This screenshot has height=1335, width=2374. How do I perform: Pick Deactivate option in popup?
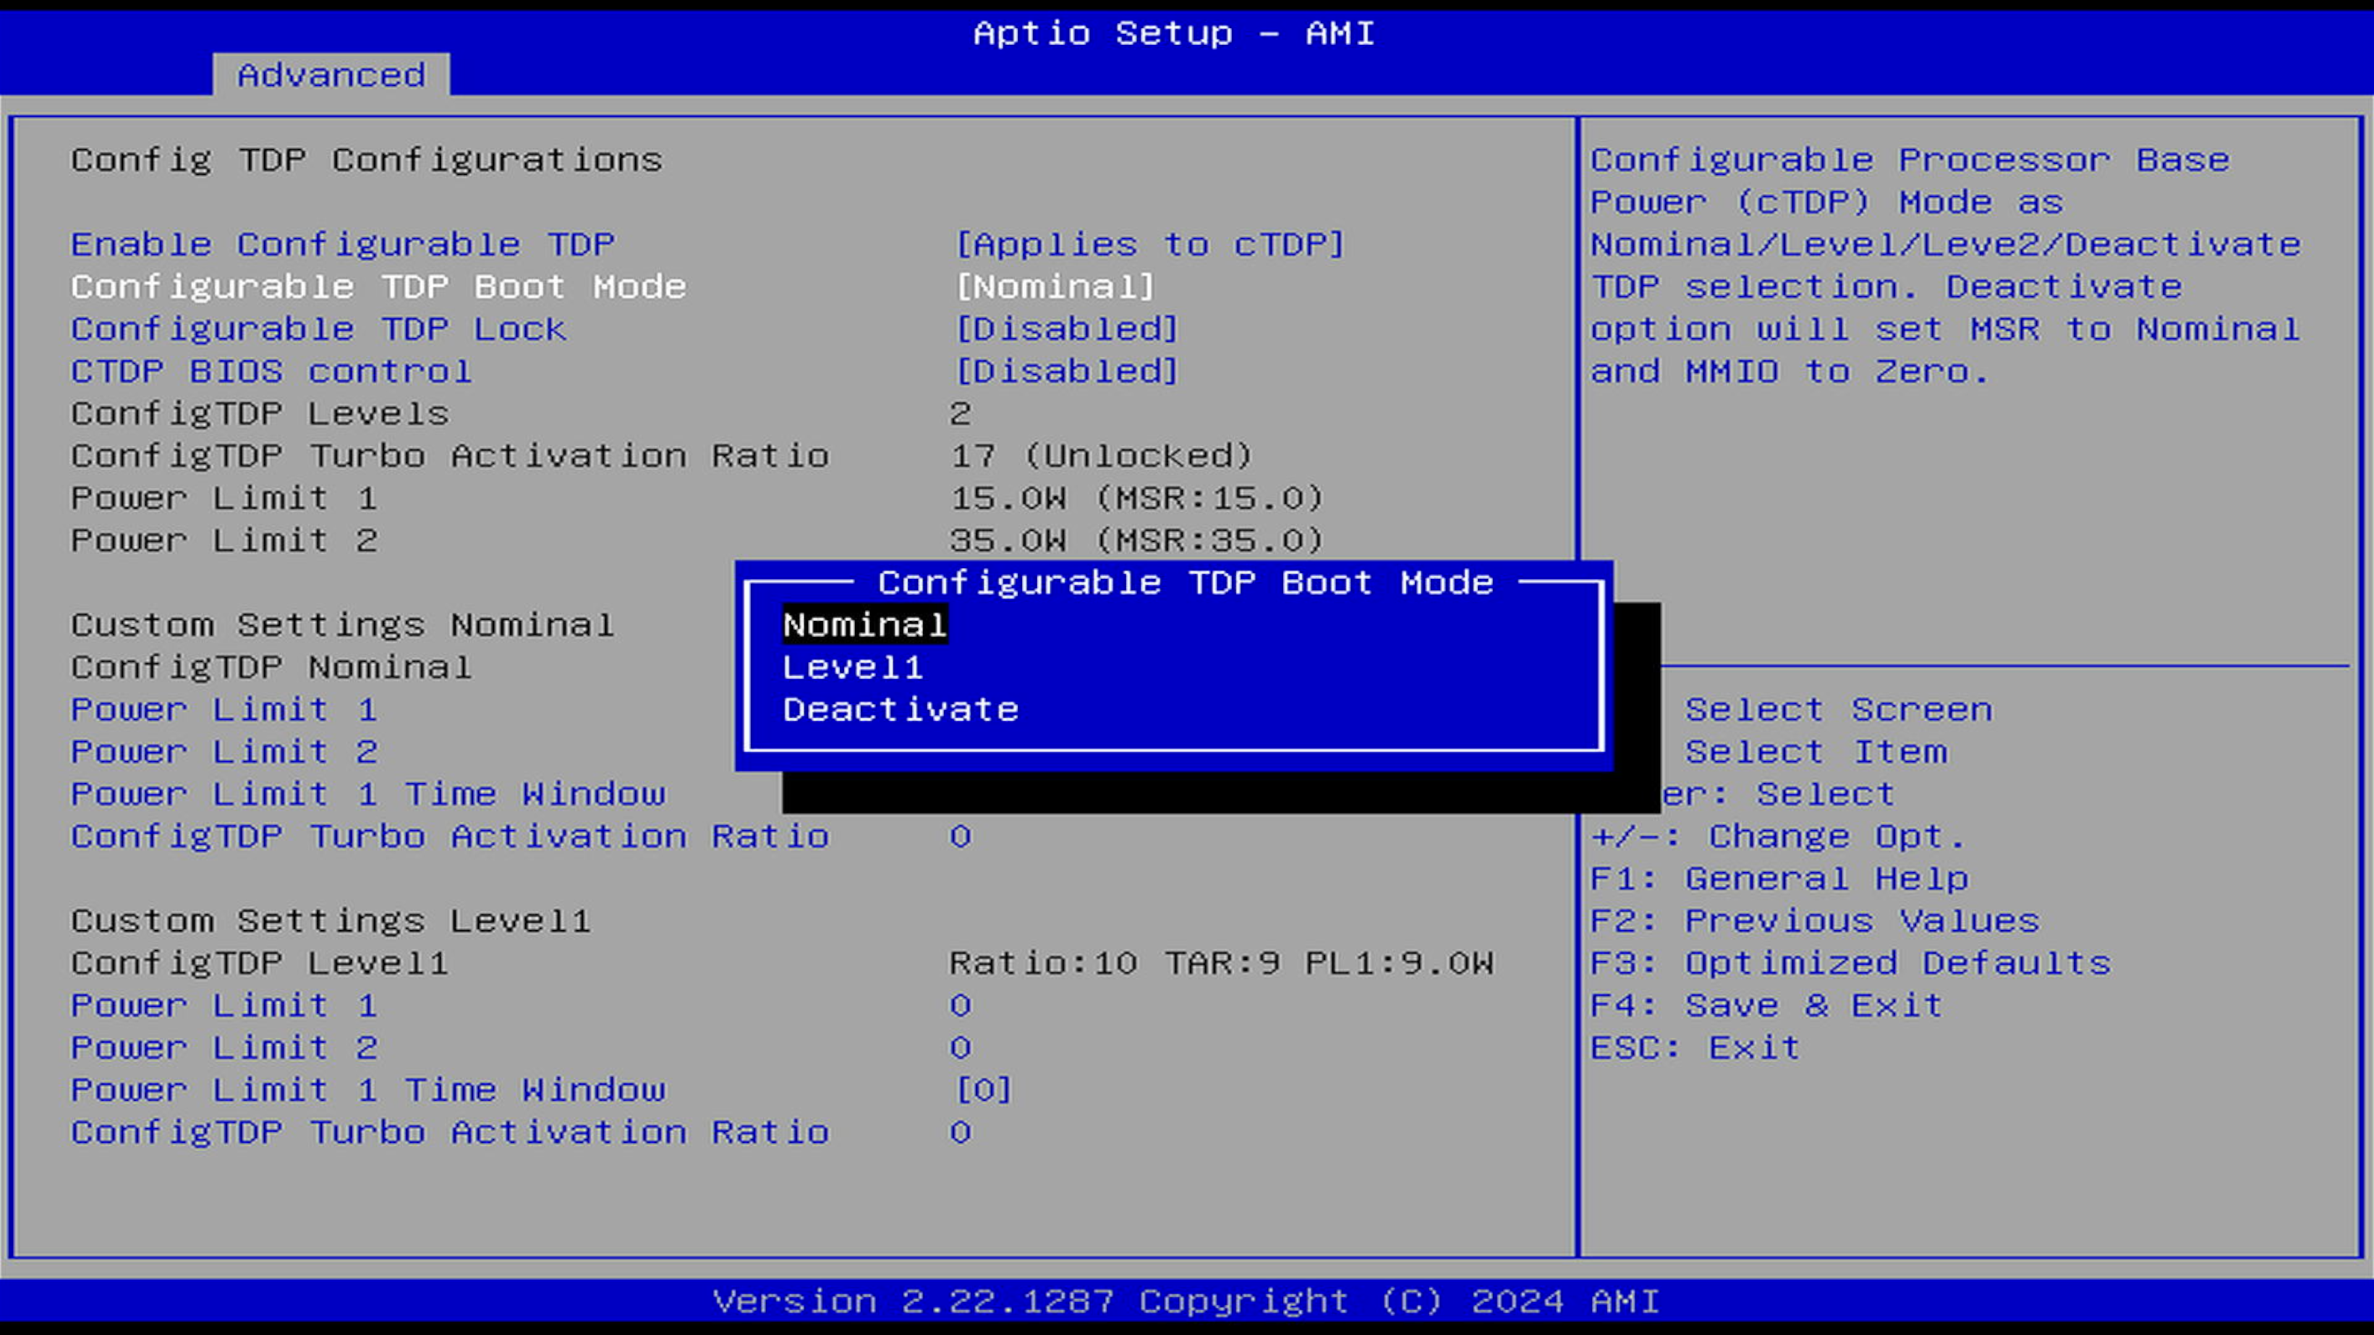(x=900, y=710)
